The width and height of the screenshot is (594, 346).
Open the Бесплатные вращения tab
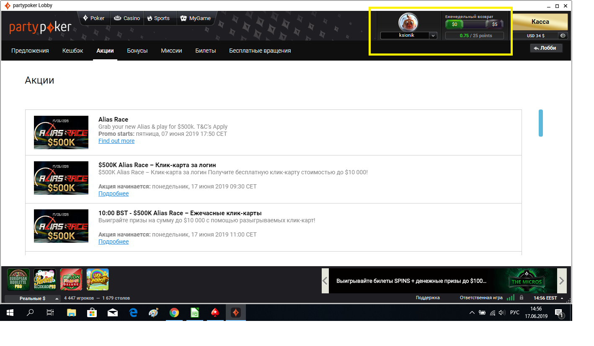[260, 51]
